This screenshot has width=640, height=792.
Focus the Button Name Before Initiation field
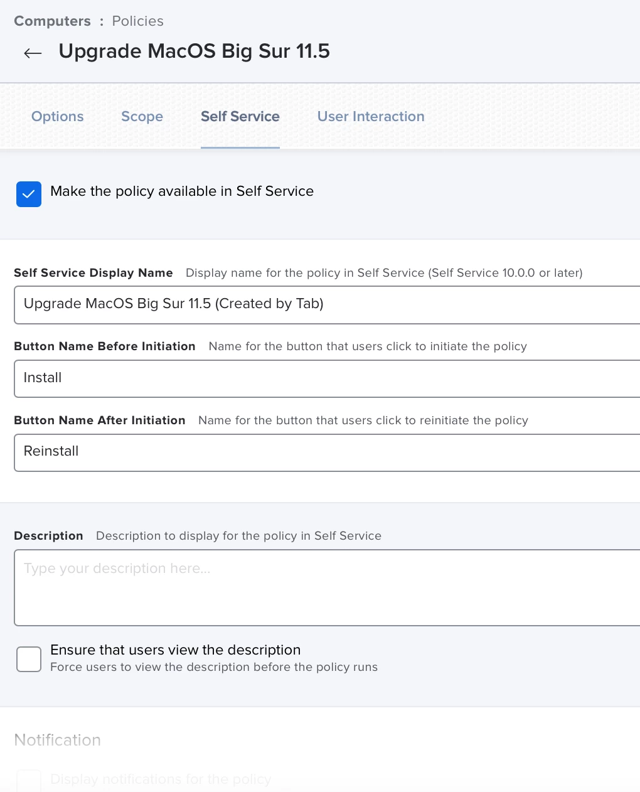(327, 378)
